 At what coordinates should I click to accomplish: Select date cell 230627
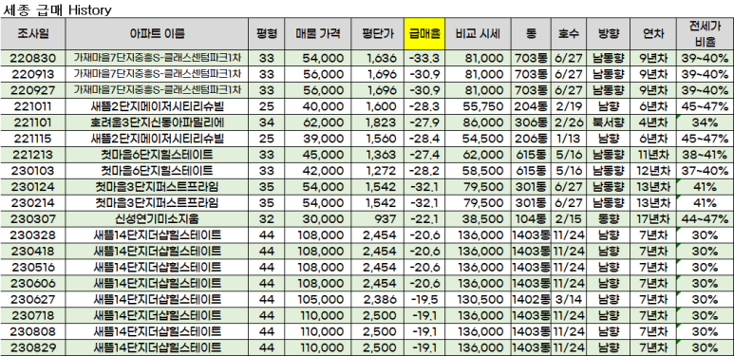coord(33,299)
